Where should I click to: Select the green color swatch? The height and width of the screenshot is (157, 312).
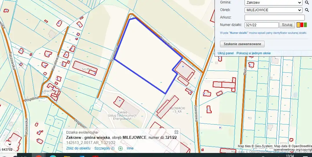click(305, 25)
